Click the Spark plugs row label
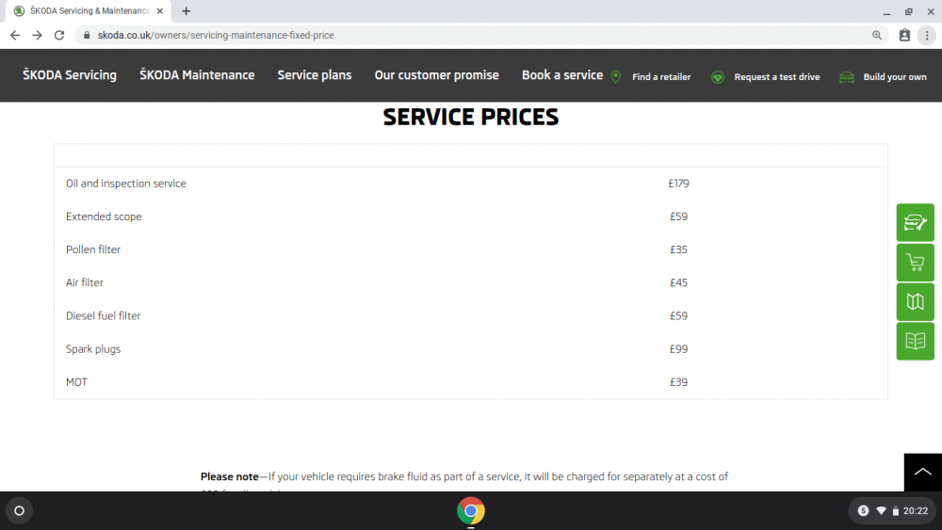942x530 pixels. tap(93, 349)
